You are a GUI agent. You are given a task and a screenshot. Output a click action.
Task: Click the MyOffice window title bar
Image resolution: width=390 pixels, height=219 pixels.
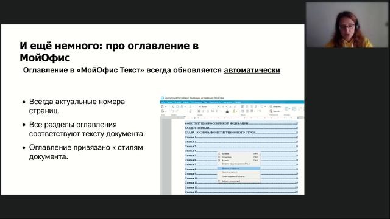click(232, 98)
